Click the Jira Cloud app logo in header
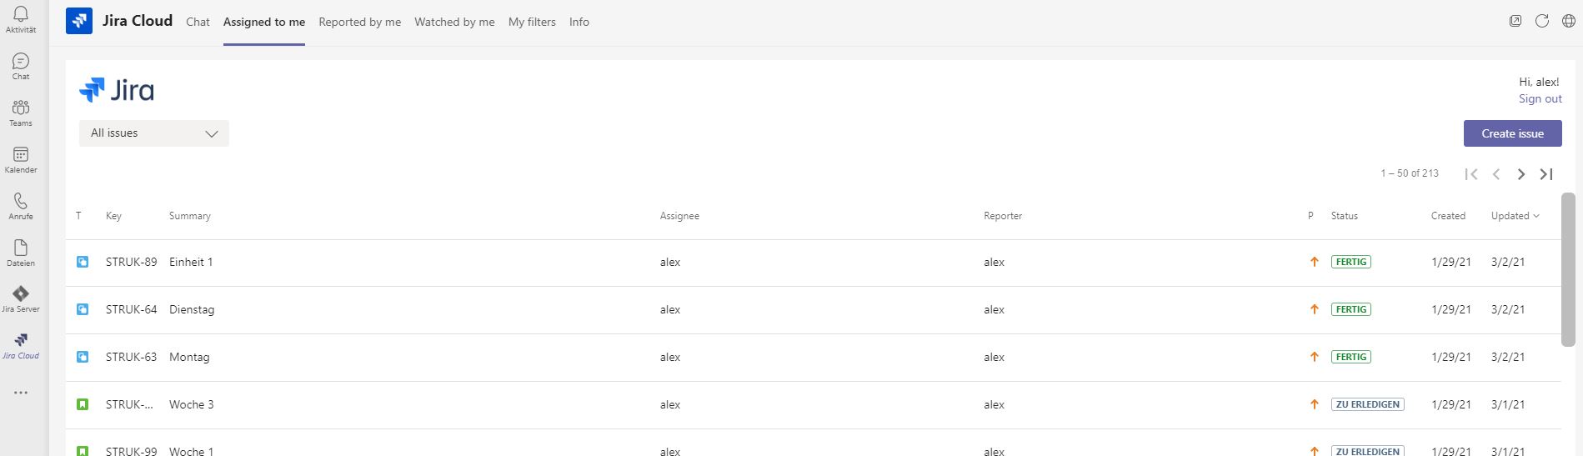The image size is (1583, 456). (x=79, y=22)
